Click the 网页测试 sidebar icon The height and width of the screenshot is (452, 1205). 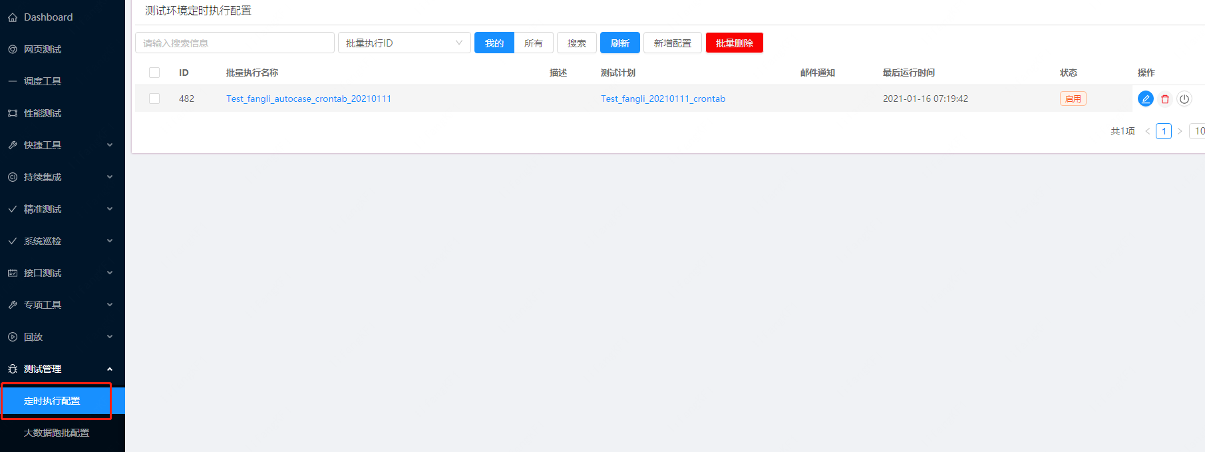pyautogui.click(x=13, y=49)
